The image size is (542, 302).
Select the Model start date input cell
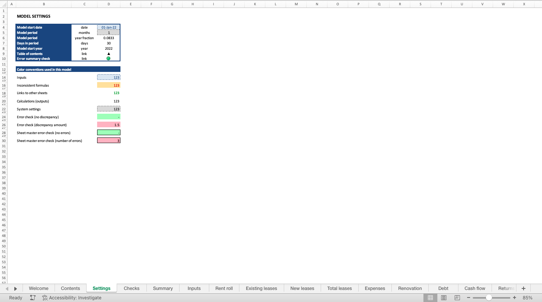click(109, 27)
